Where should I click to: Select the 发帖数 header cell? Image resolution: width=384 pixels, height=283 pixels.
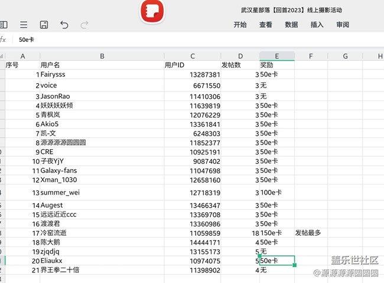(240, 65)
